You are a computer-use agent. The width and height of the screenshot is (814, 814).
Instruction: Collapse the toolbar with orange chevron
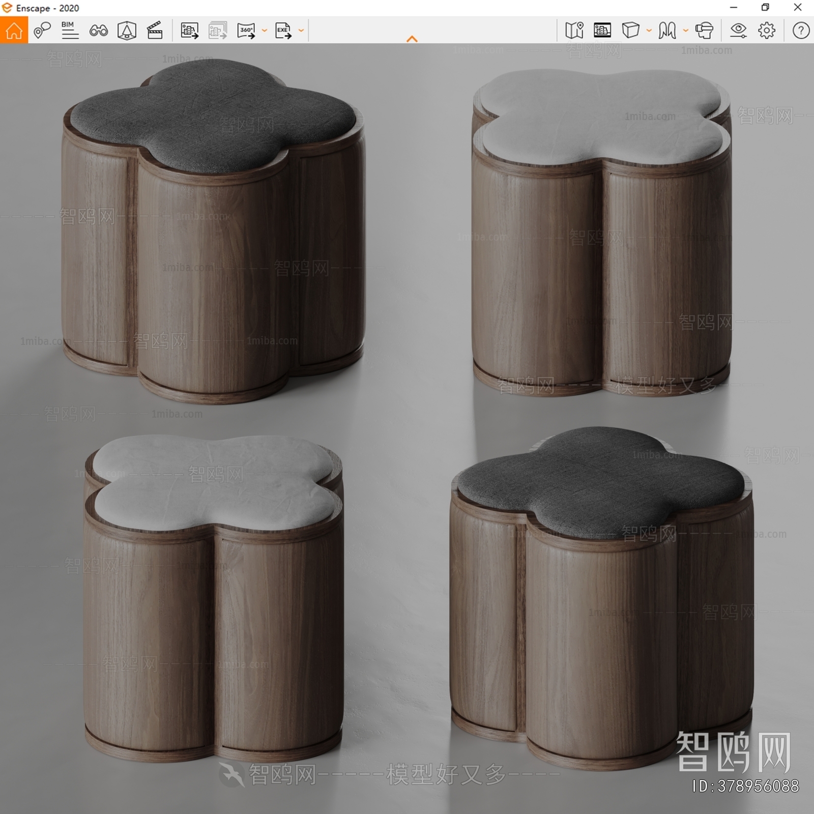412,39
